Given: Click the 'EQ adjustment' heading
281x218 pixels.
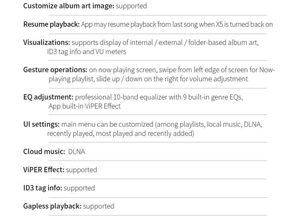Looking at the screenshot, I should [x=48, y=97].
